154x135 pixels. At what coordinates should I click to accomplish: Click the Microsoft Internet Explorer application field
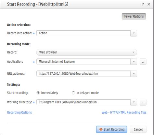pos(83,62)
